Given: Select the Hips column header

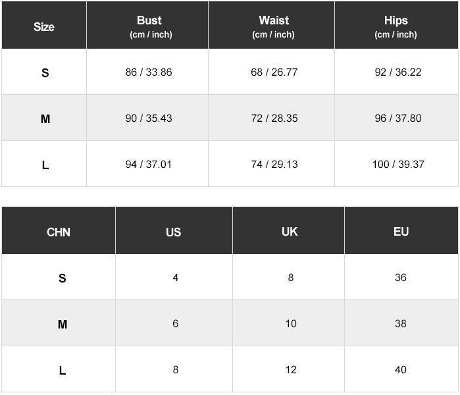Looking at the screenshot, I should [396, 26].
